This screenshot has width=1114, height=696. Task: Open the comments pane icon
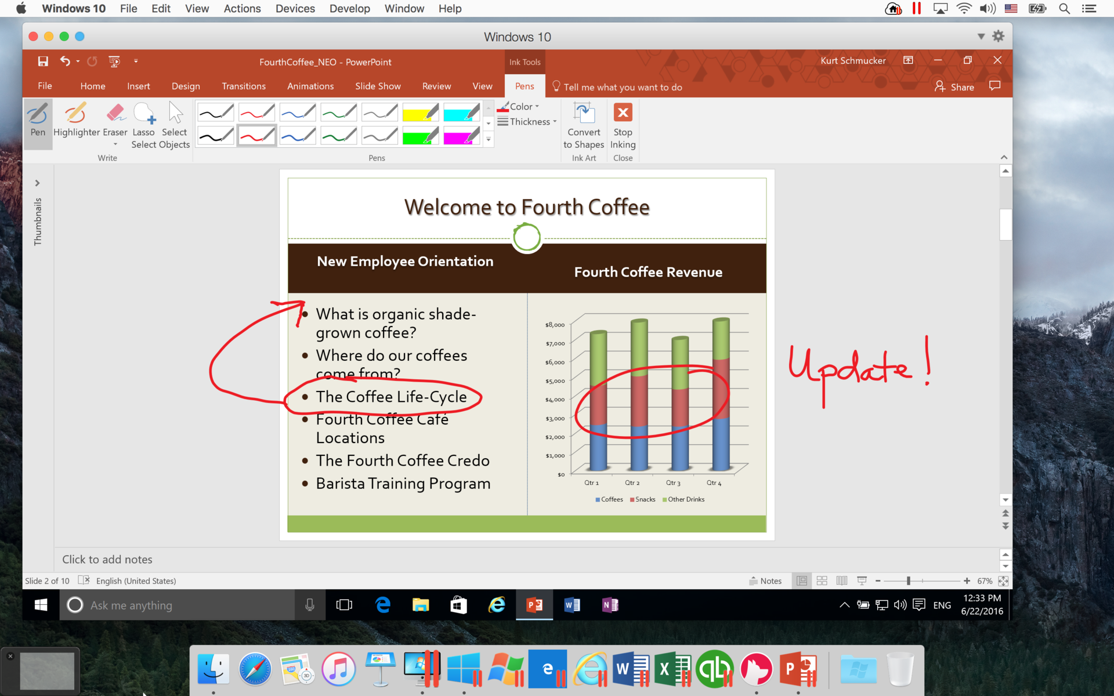click(x=995, y=86)
